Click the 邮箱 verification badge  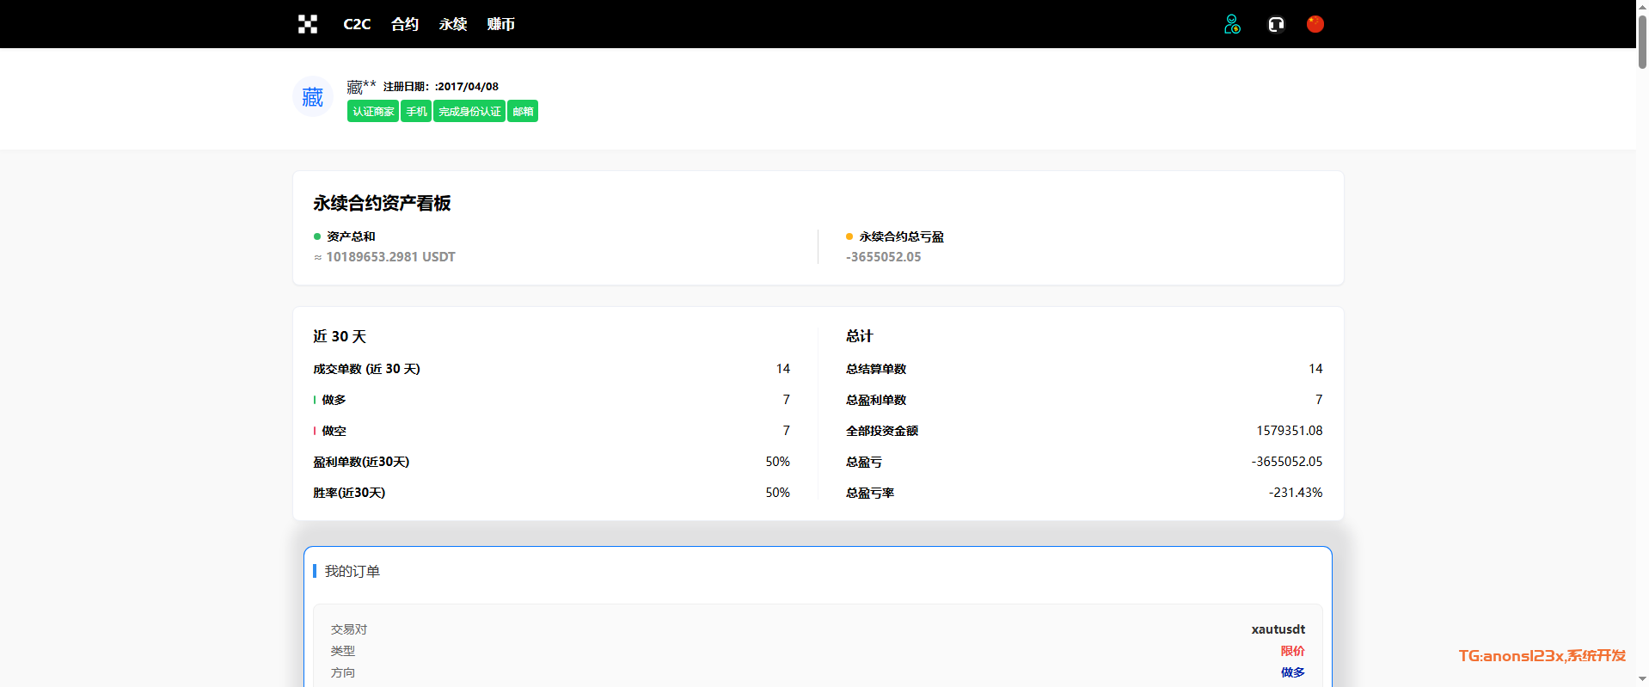(x=523, y=112)
